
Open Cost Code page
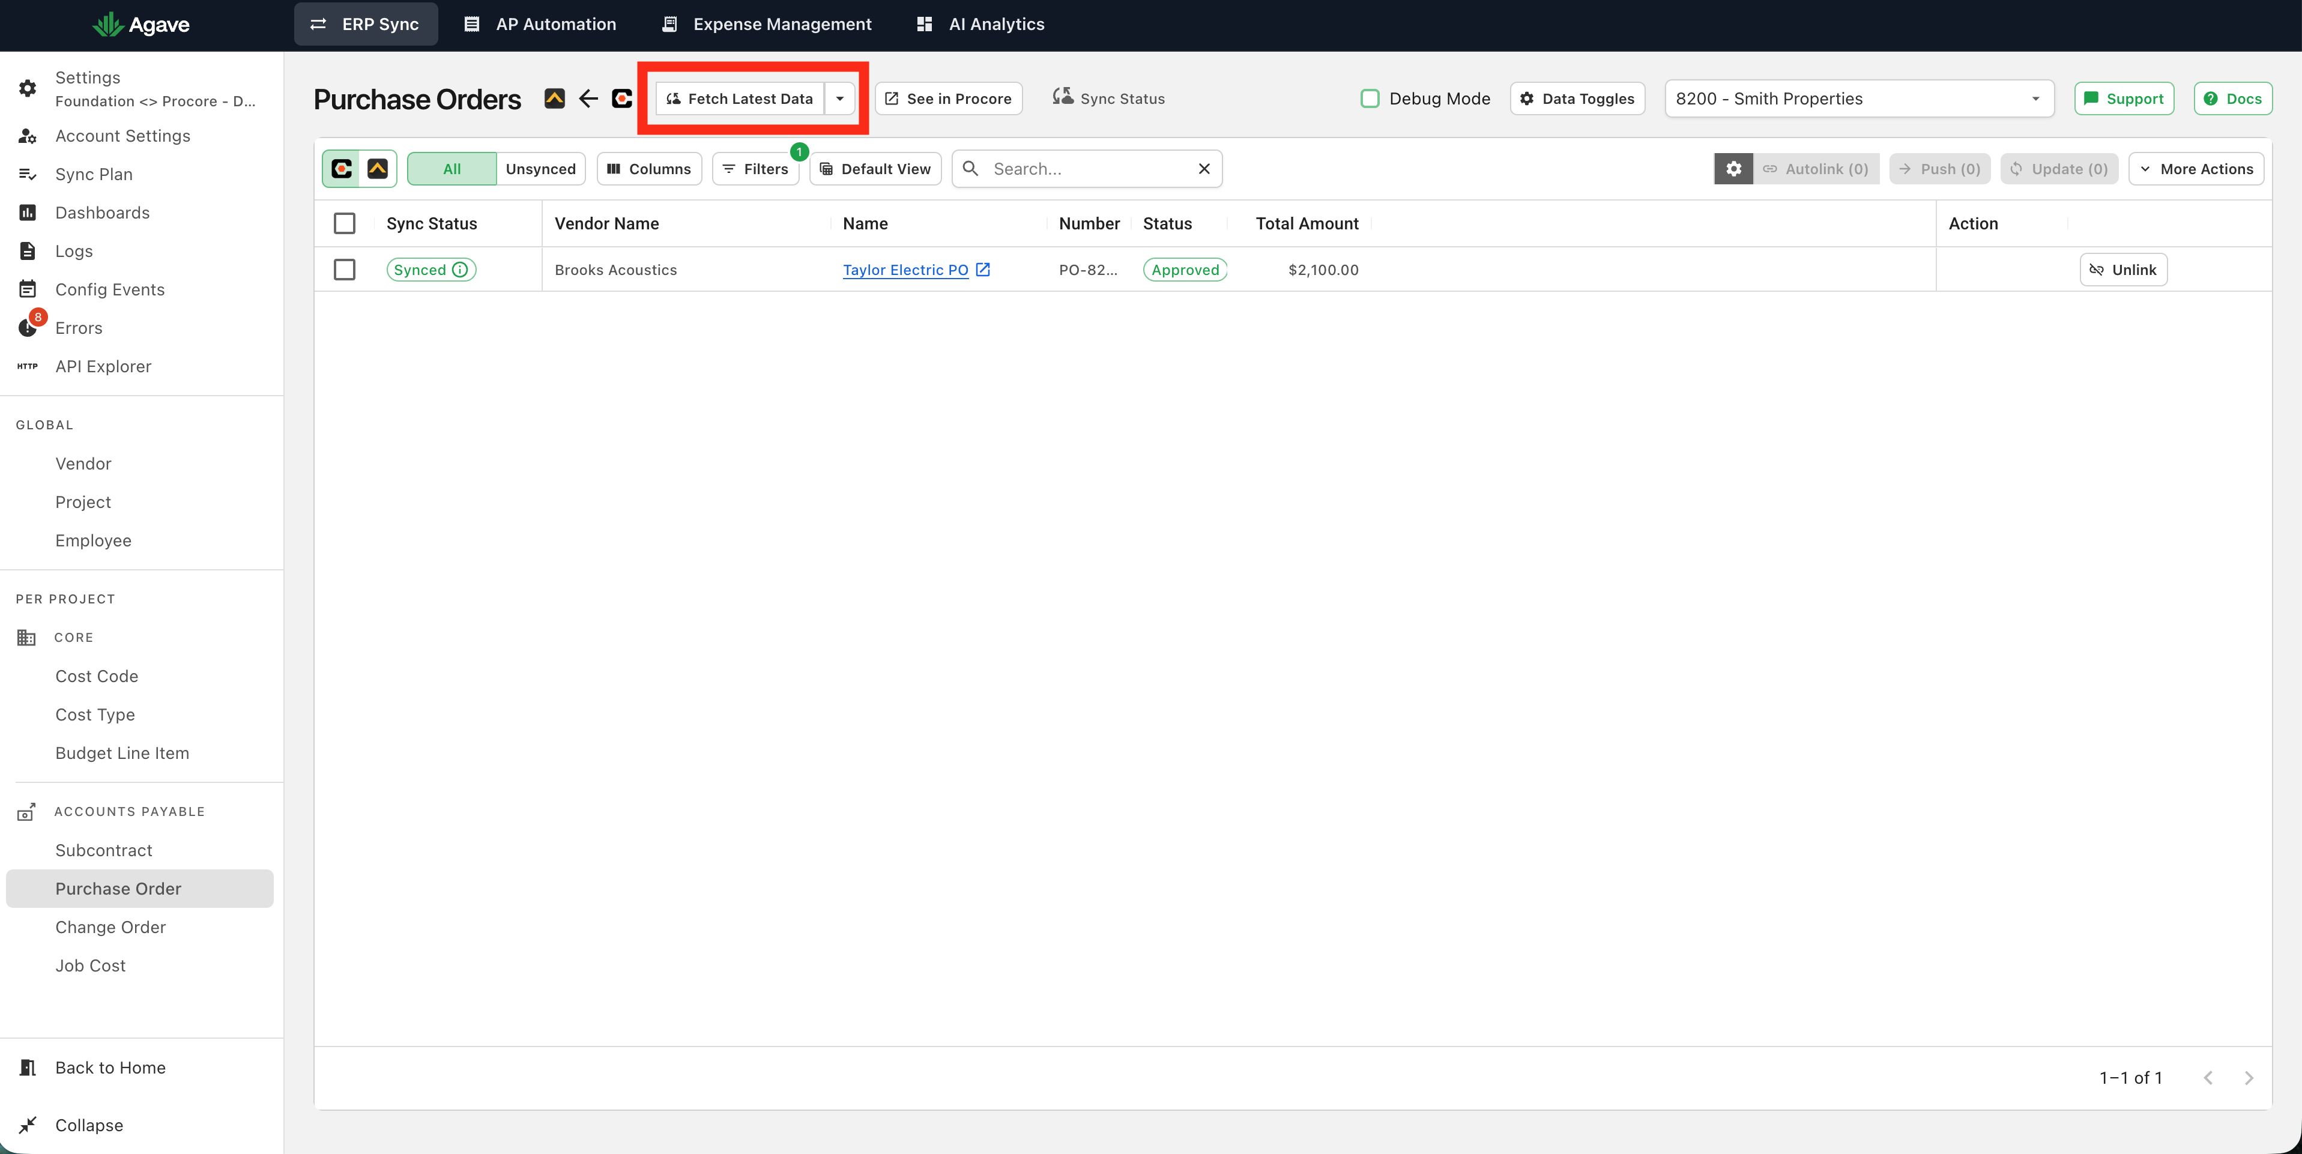97,677
